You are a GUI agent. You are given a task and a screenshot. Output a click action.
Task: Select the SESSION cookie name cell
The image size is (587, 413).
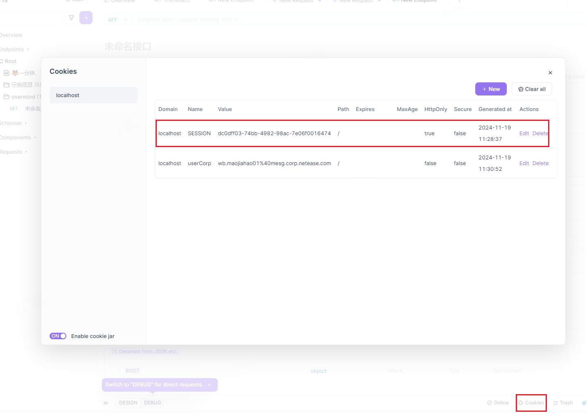(x=199, y=133)
